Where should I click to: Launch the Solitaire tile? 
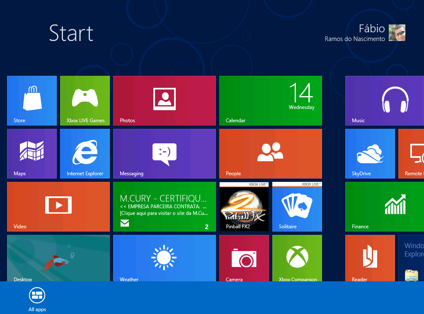point(297,206)
